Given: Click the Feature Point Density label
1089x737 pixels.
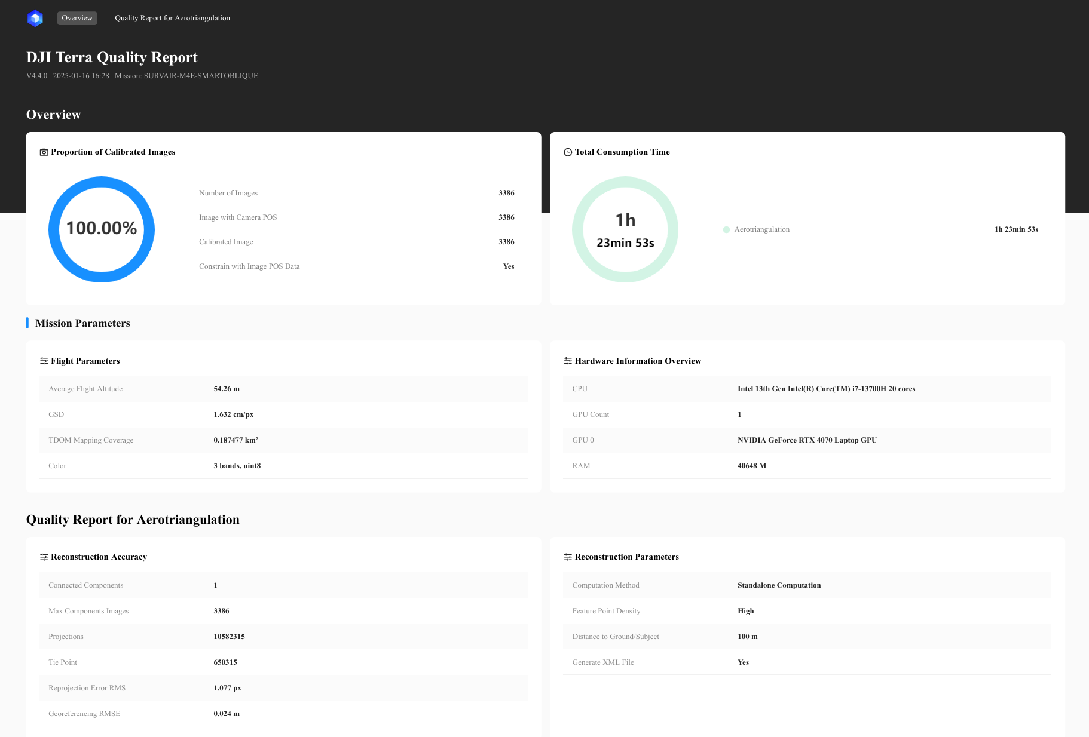Looking at the screenshot, I should point(606,611).
